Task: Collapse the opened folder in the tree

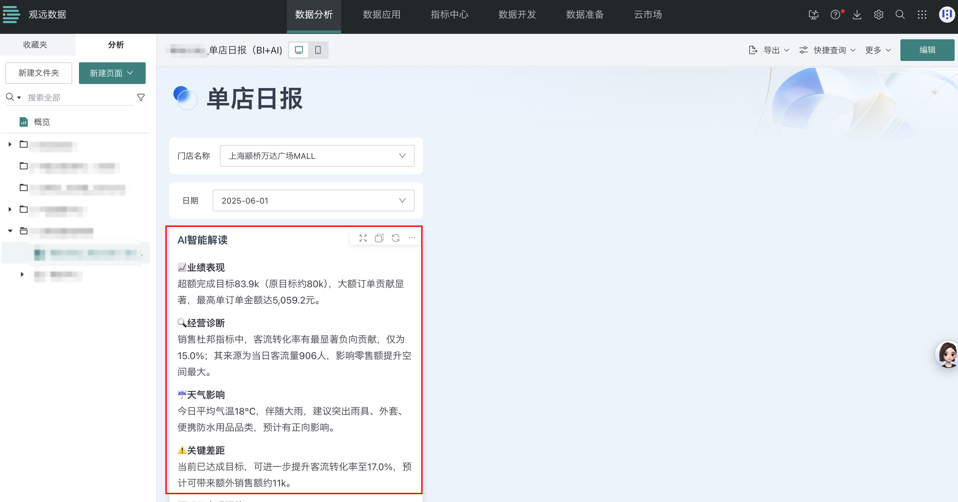Action: pyautogui.click(x=10, y=231)
